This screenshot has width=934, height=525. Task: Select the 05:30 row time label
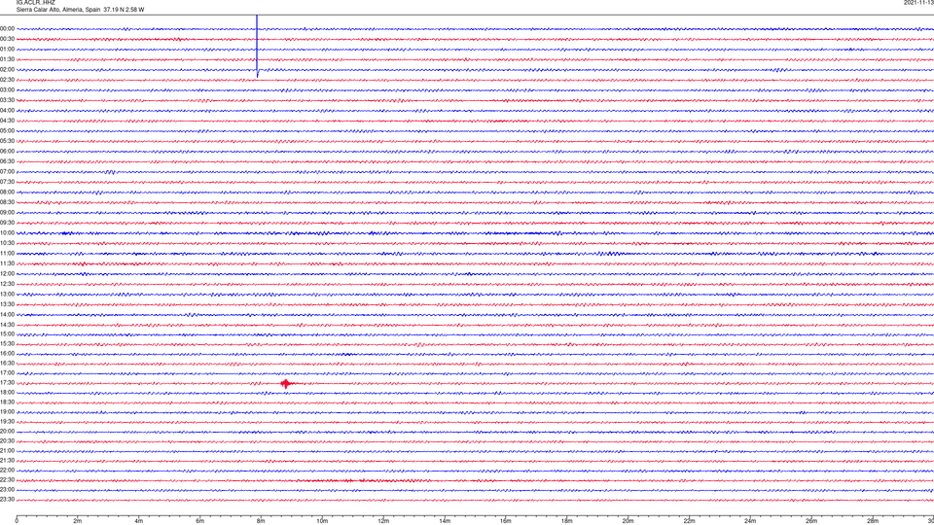click(x=7, y=140)
